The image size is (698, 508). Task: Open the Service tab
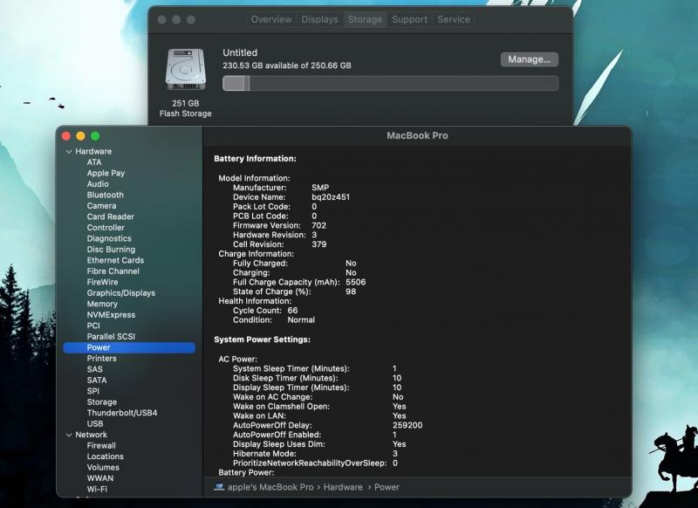tap(454, 19)
